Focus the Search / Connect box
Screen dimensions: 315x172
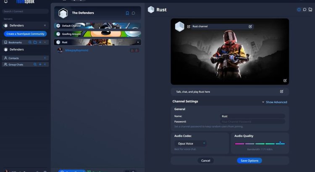25,11
